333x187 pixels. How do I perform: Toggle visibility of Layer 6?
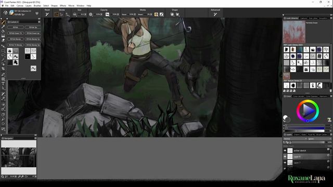[x=285, y=156]
